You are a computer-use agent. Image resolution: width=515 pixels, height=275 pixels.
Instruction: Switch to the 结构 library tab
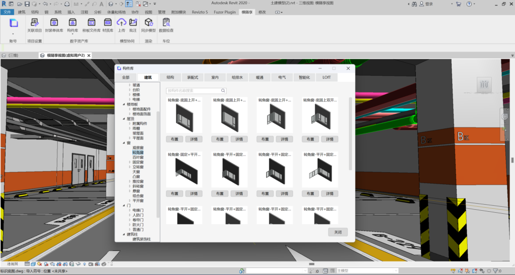coord(170,77)
